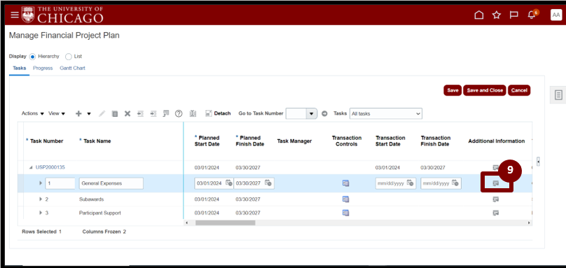
Task: Click the Save and Close button
Action: tap(485, 90)
